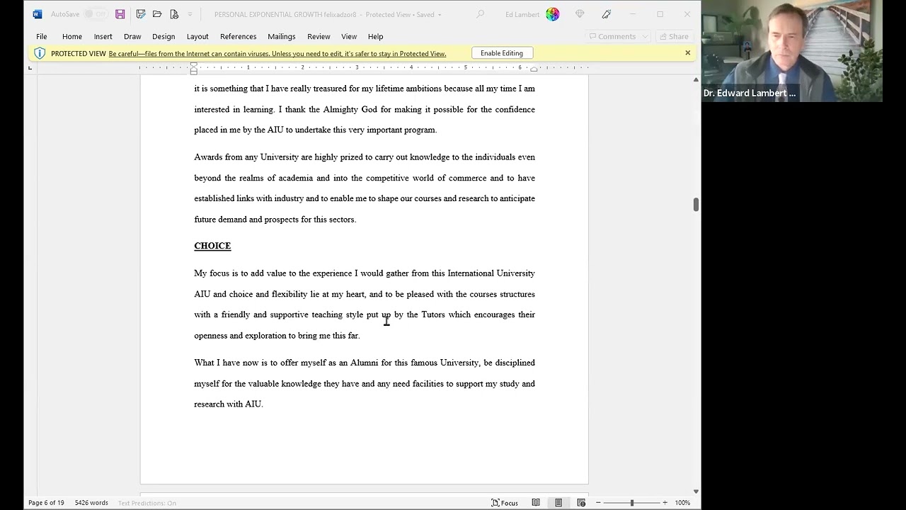Open the References tab
Viewport: 906px width, 510px height.
pyautogui.click(x=238, y=37)
